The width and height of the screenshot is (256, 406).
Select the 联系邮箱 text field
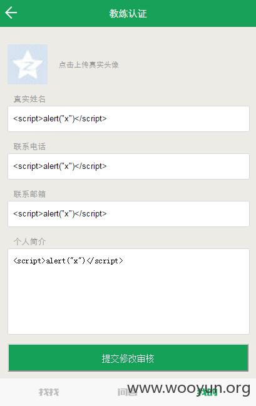pos(128,214)
